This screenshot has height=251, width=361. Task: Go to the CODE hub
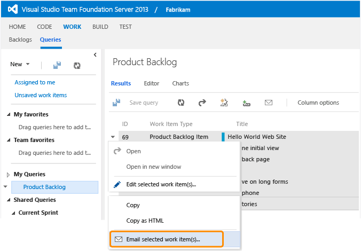[44, 27]
